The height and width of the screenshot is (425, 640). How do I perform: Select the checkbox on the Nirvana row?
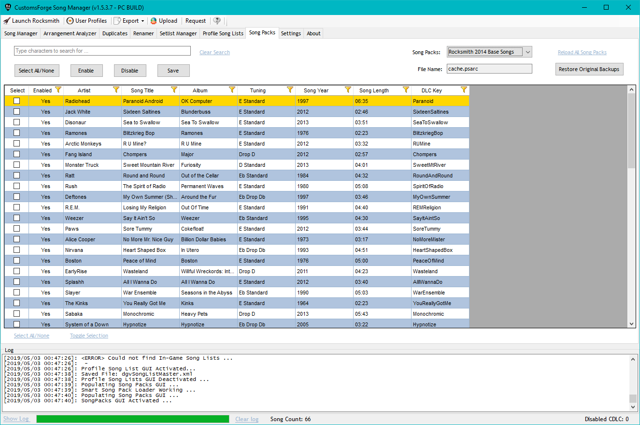(16, 249)
